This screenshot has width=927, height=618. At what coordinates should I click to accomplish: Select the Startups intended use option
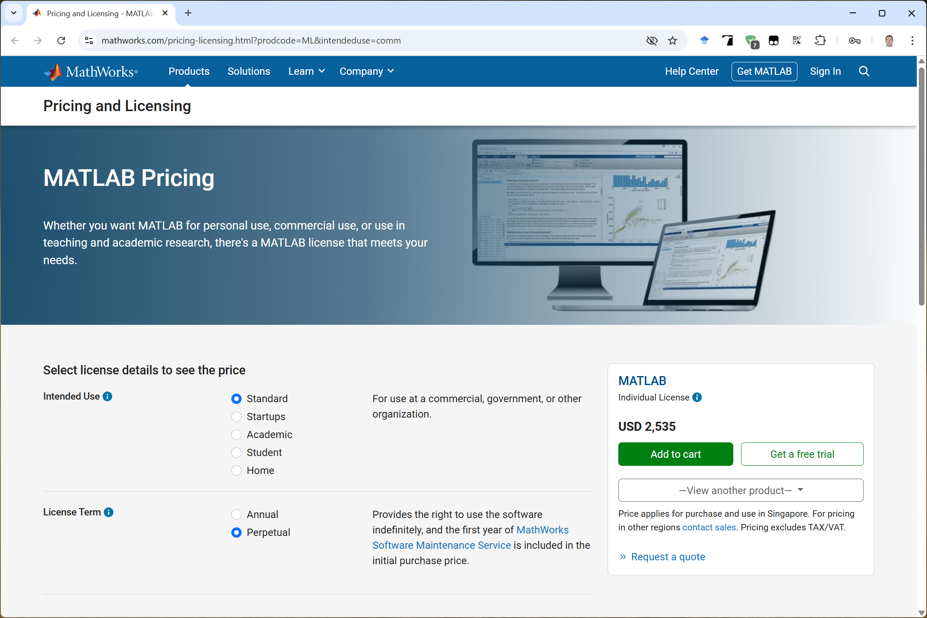236,417
